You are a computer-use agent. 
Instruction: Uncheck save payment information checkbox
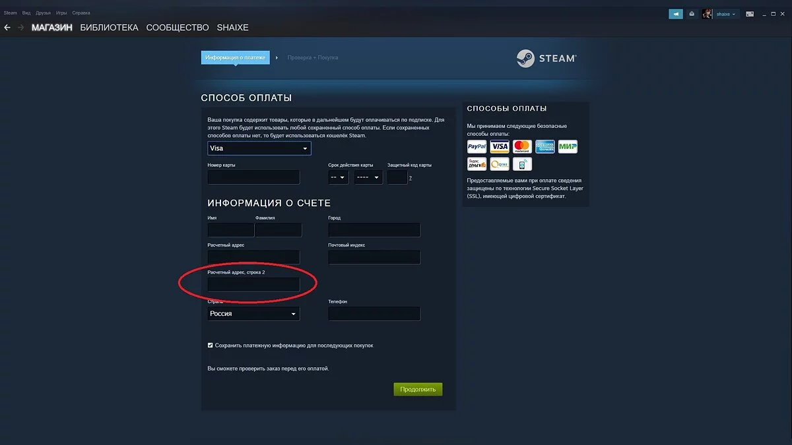(210, 345)
